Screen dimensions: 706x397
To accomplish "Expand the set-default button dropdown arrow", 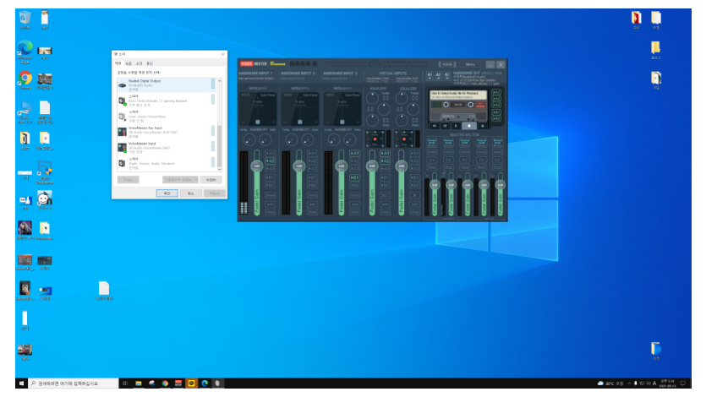I will tap(196, 179).
